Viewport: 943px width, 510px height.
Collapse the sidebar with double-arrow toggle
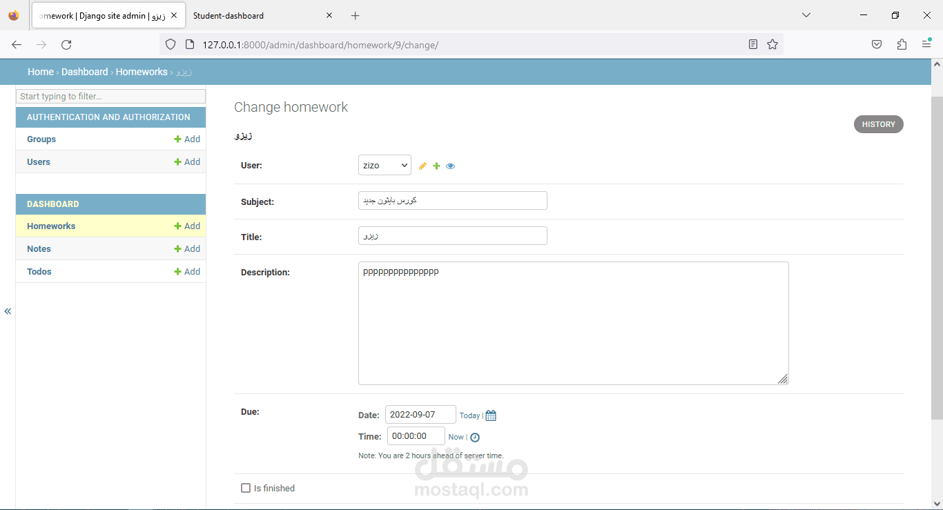coord(8,311)
